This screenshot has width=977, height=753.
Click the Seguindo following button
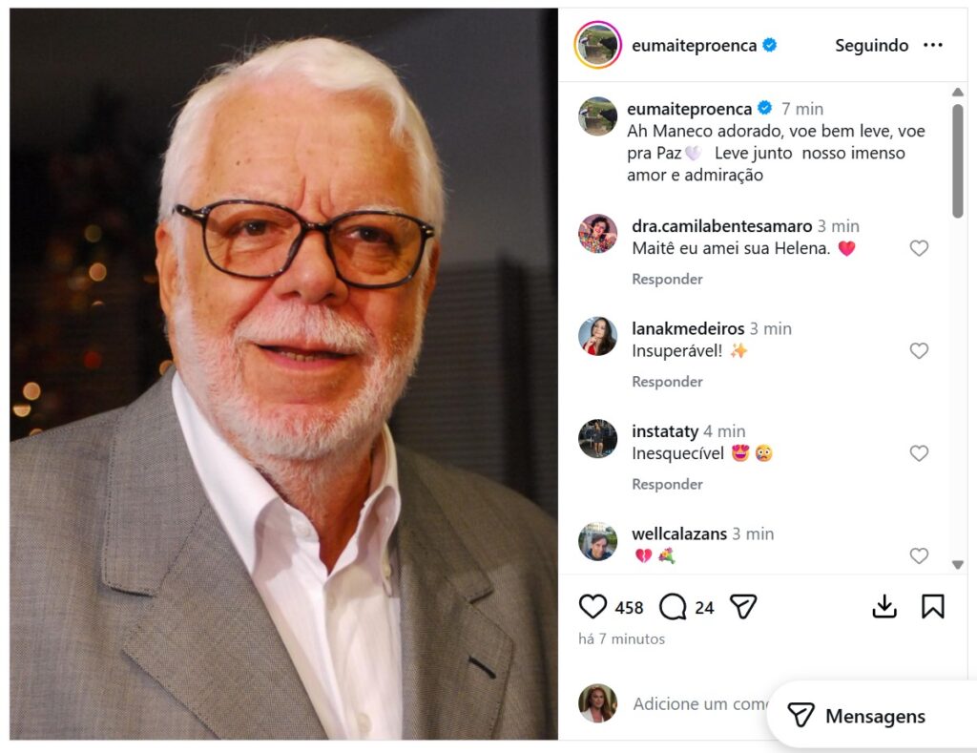pos(871,46)
